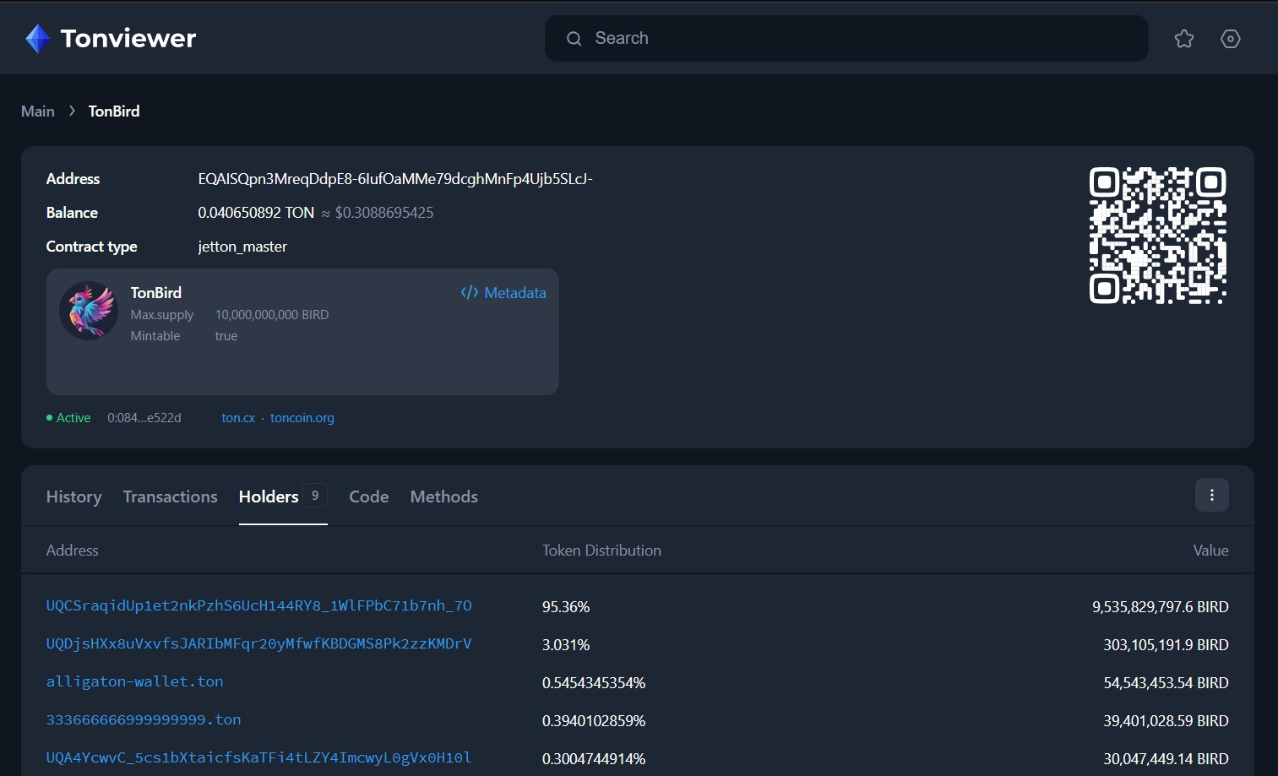Click the 30,047,449.14 BIRD value

click(1167, 759)
